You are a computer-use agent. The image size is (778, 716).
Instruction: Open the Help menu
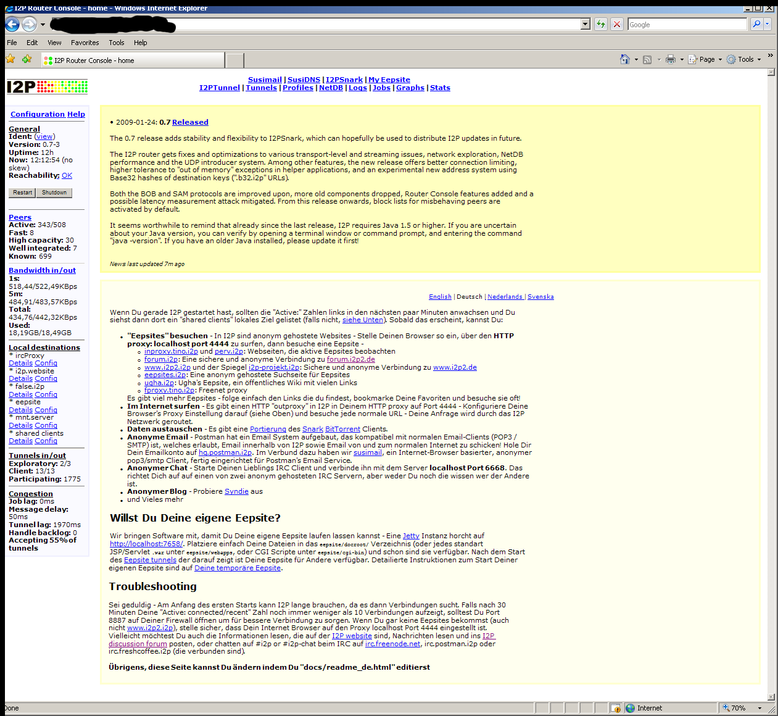tap(141, 43)
